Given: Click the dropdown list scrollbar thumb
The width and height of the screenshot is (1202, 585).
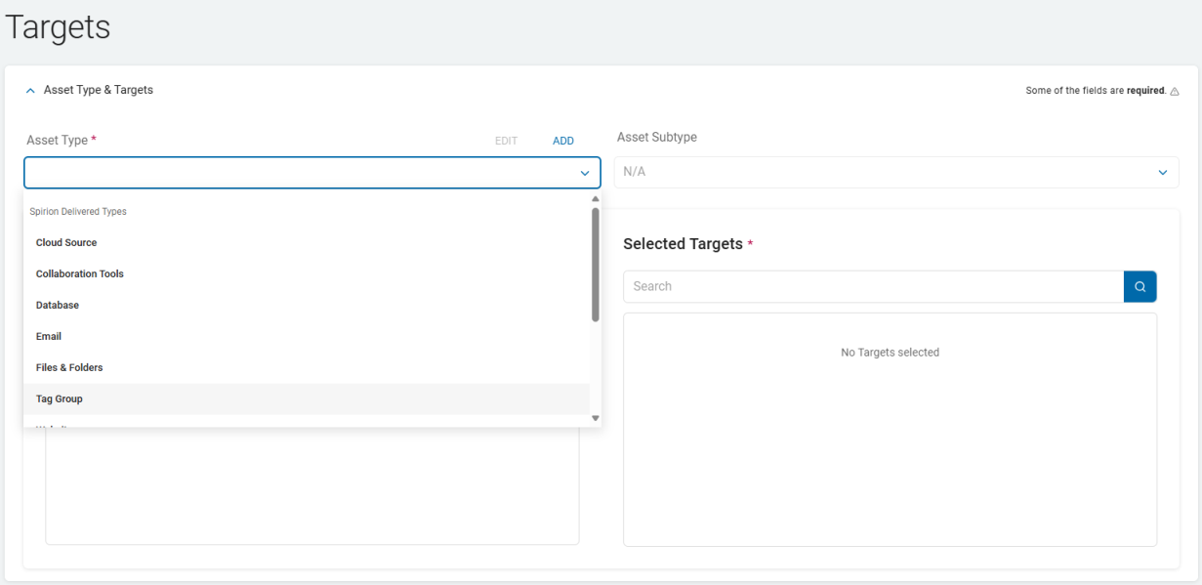Looking at the screenshot, I should point(596,264).
